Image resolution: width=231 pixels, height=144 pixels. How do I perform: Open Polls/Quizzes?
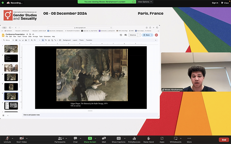[134, 140]
